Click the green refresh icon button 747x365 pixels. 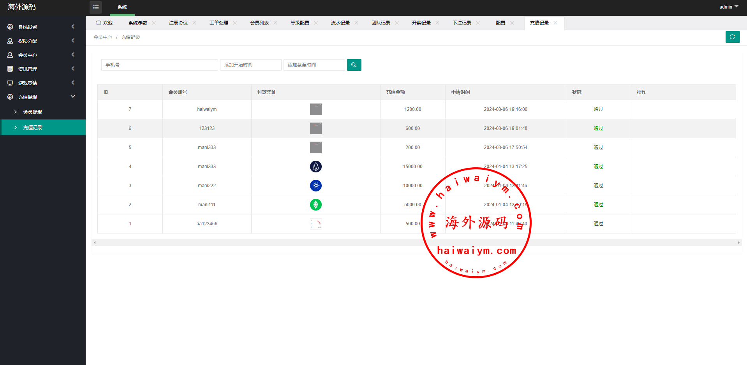(x=732, y=37)
